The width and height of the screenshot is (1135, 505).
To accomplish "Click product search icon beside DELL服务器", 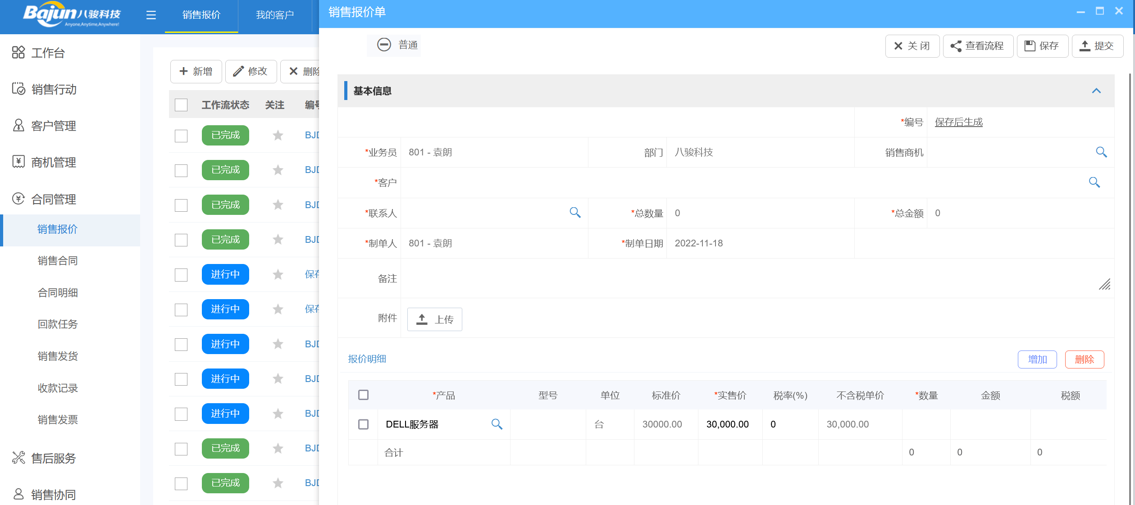I will click(497, 424).
